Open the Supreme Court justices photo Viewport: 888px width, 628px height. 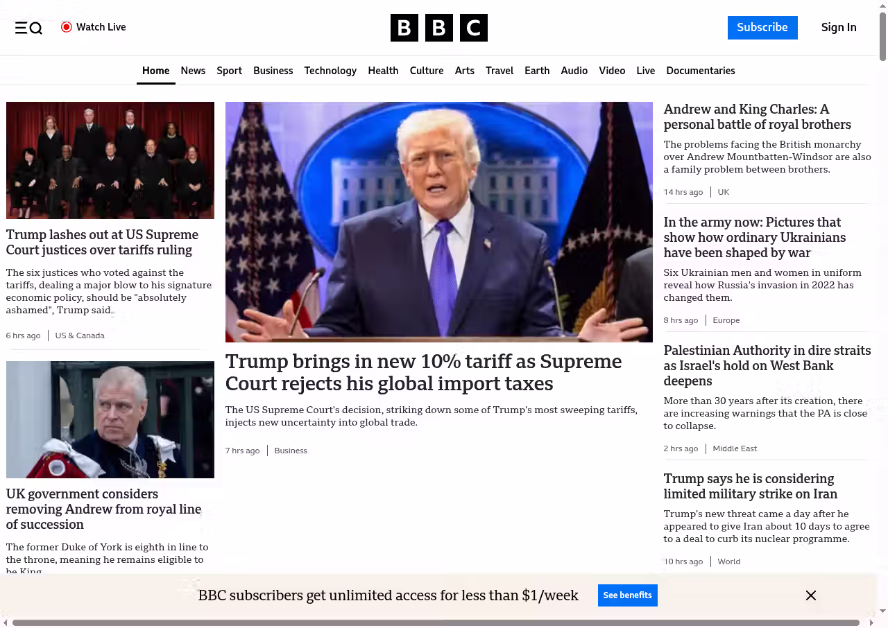pyautogui.click(x=110, y=160)
